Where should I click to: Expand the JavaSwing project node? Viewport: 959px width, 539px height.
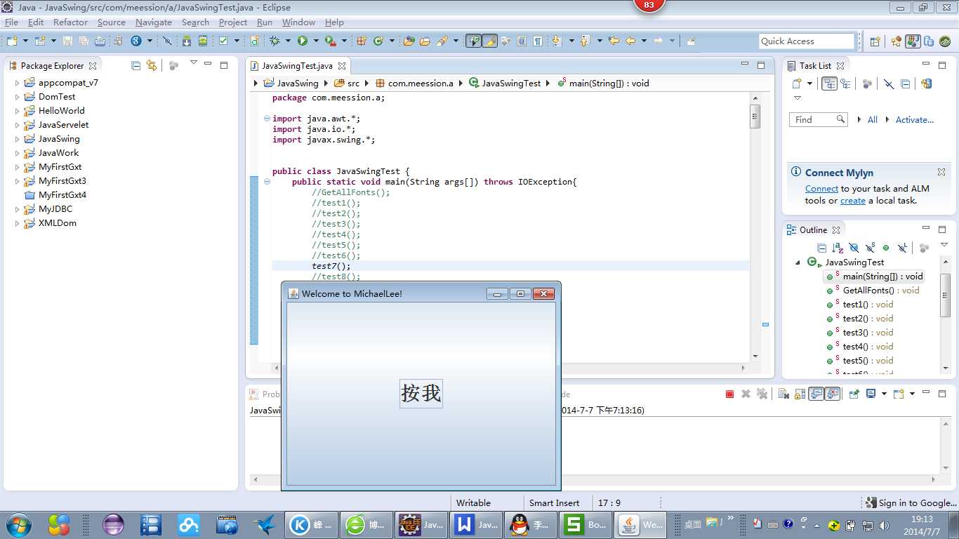pos(17,139)
